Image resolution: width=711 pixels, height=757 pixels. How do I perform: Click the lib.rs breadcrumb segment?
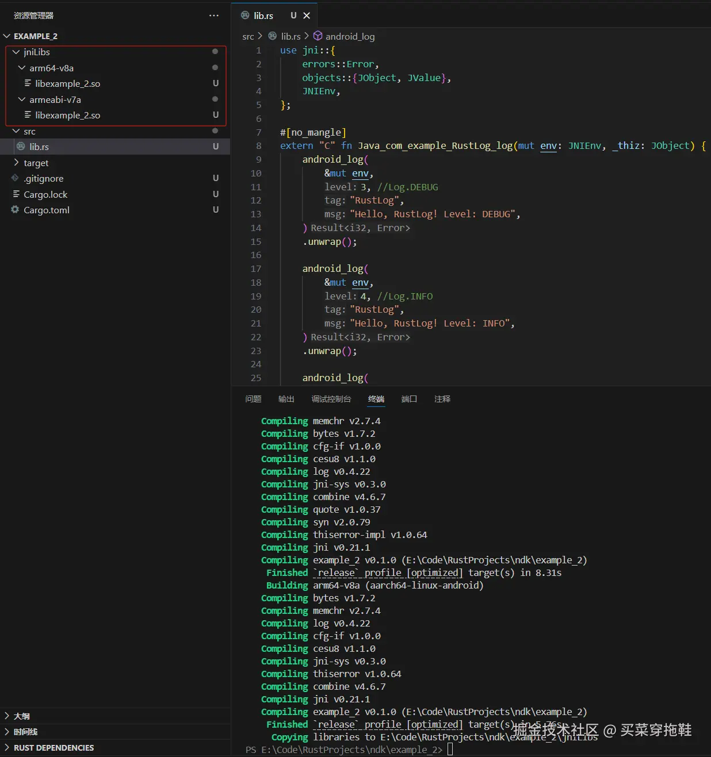click(x=290, y=36)
